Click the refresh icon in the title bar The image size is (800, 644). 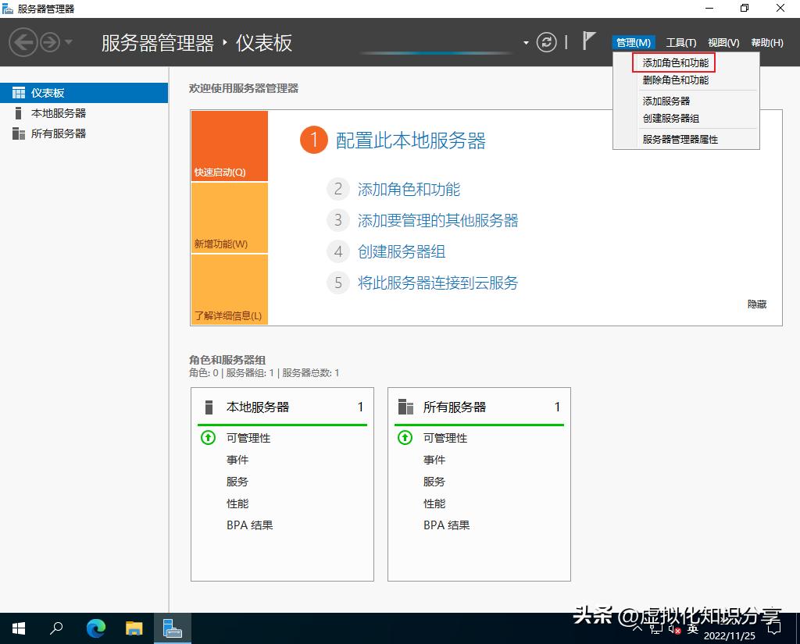547,42
